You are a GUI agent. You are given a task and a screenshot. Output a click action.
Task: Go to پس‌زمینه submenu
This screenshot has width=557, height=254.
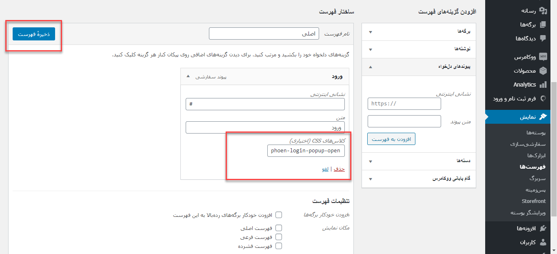pyautogui.click(x=535, y=190)
